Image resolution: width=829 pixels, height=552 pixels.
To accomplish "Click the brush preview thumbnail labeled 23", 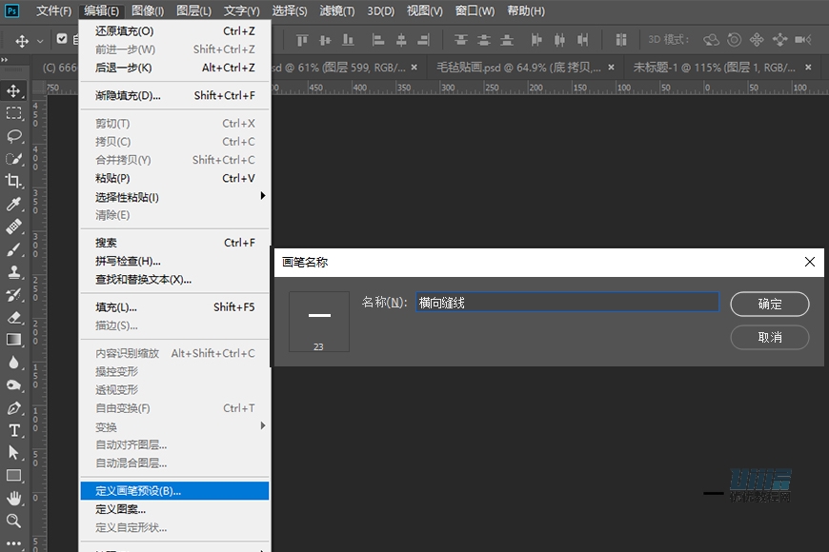I will click(319, 321).
